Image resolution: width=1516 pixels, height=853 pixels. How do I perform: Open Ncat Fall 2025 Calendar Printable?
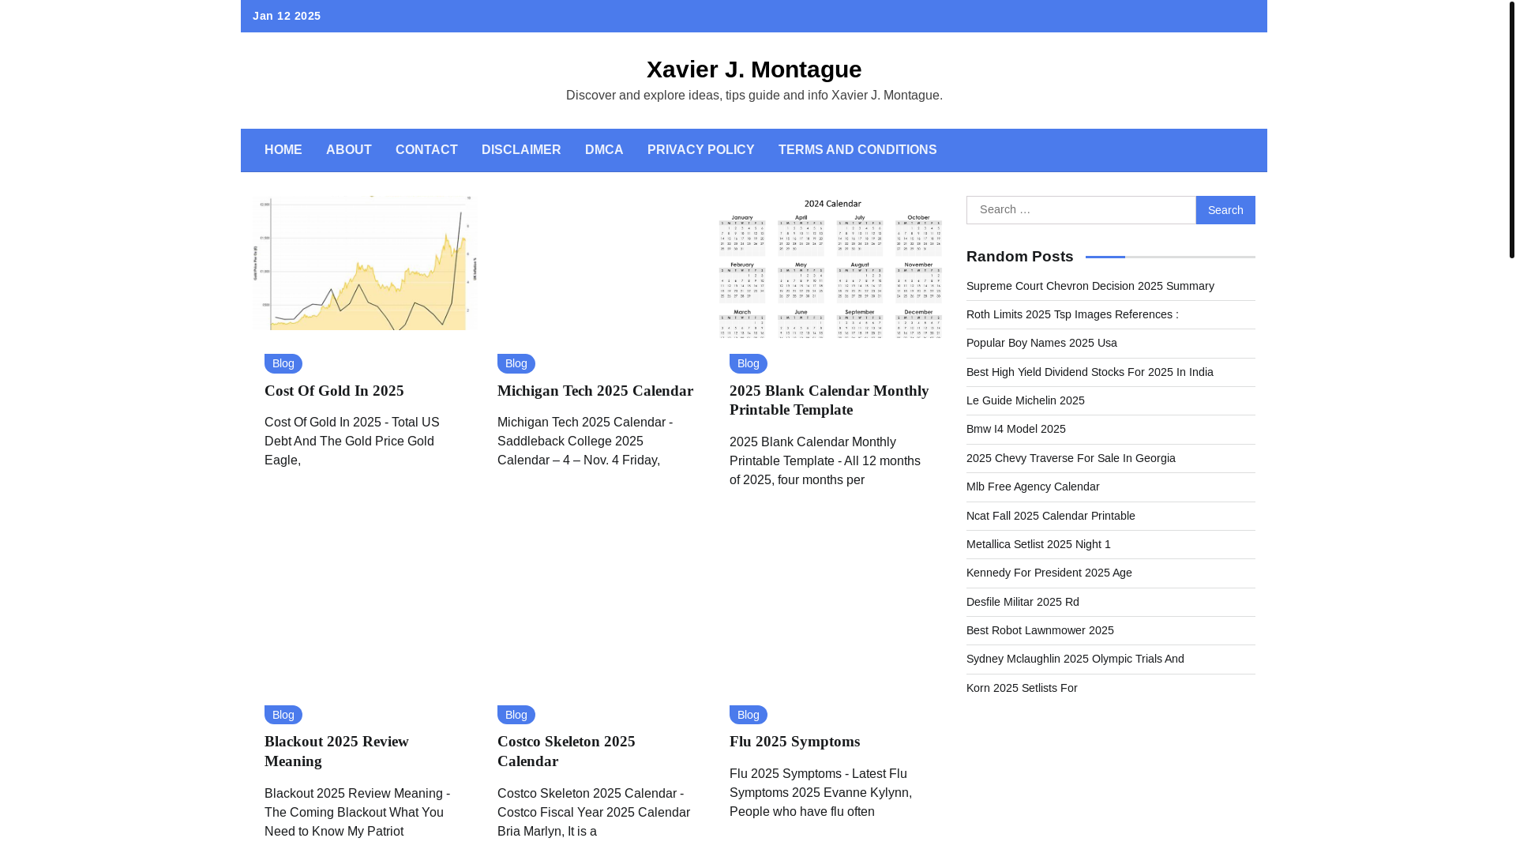[x=1051, y=516]
